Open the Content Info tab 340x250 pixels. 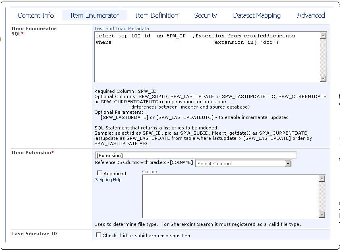tap(36, 15)
